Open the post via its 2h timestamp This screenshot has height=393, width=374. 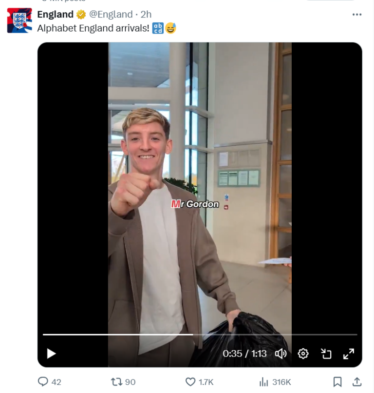146,15
